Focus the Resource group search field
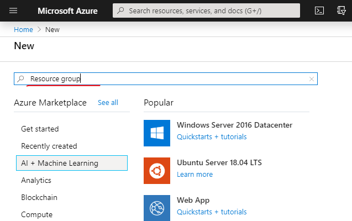Screen dimensions: 352x221 [x=166, y=79]
